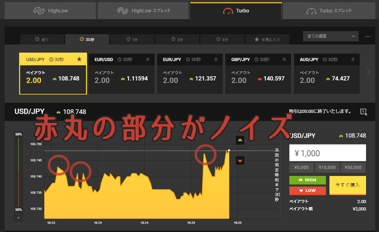Toggle favorite star on EUR/USD card
Image resolution: width=379 pixels, height=232 pixels.
(x=147, y=59)
